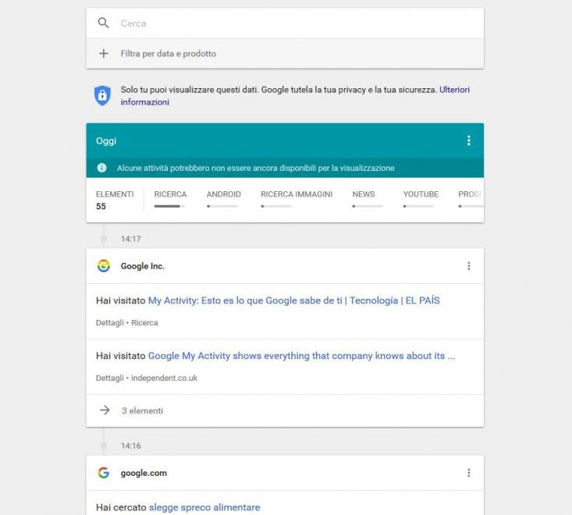Click Dettagli under the EL PAÍS entry
This screenshot has height=515, width=572.
[x=109, y=323]
